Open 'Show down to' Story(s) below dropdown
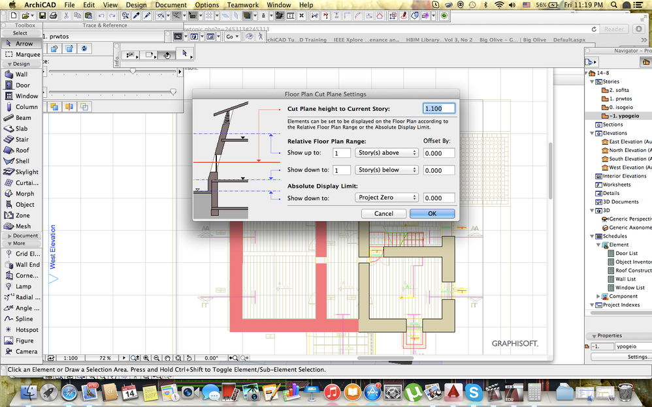The image size is (652, 407). [x=386, y=170]
